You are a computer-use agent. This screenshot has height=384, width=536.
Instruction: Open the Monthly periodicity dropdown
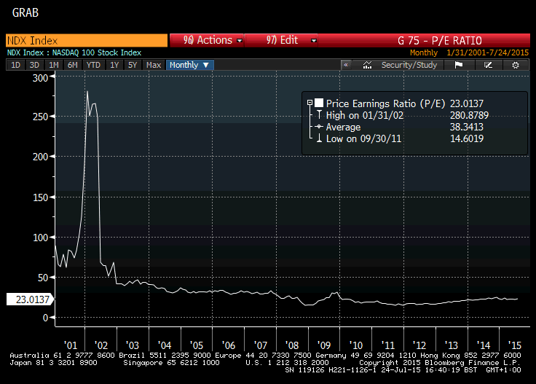click(190, 65)
